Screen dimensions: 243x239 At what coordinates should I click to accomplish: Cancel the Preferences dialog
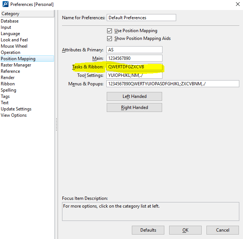click(223, 230)
